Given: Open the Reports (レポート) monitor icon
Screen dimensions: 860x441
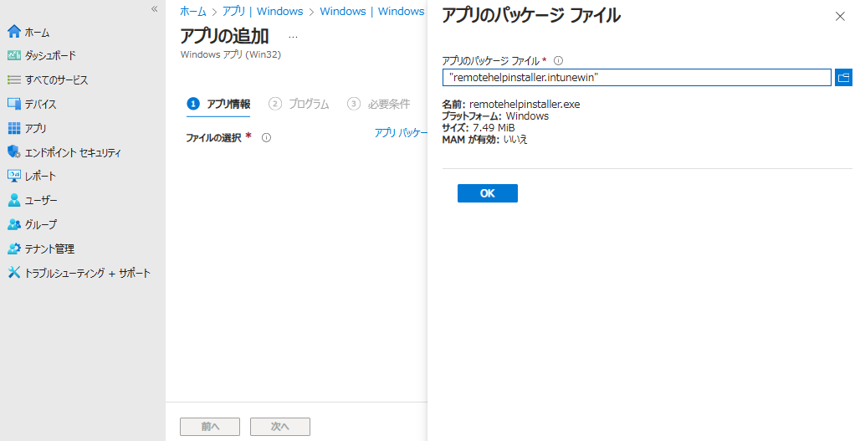Looking at the screenshot, I should pos(14,176).
